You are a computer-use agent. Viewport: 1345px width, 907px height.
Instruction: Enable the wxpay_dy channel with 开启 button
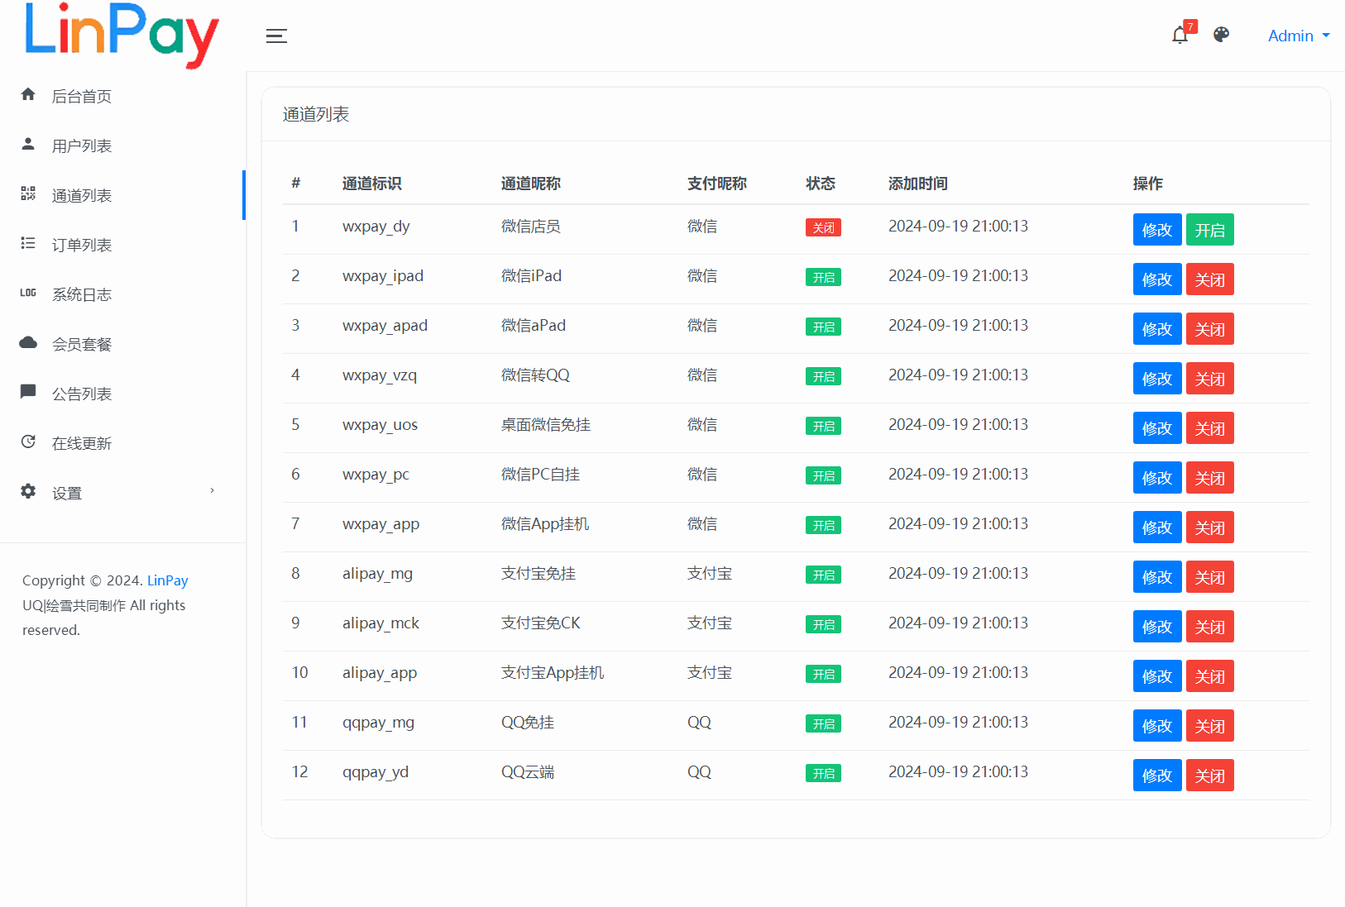pos(1209,230)
